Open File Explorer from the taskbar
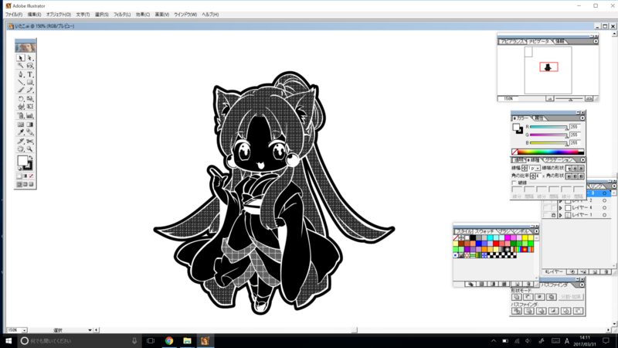 tap(187, 341)
